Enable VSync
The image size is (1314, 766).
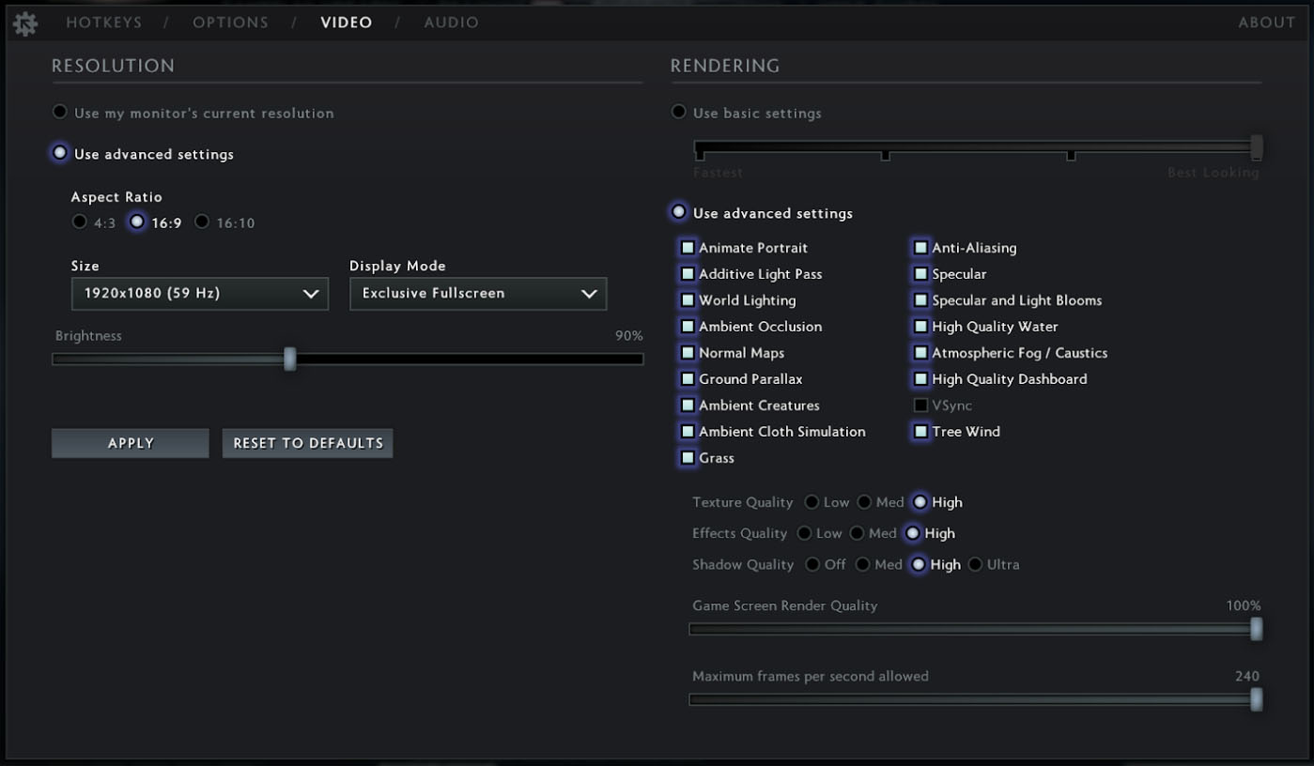[921, 405]
